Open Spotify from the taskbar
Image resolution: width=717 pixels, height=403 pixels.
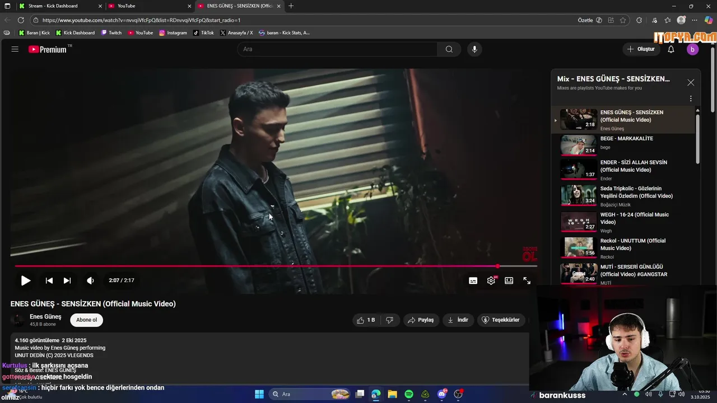409,394
